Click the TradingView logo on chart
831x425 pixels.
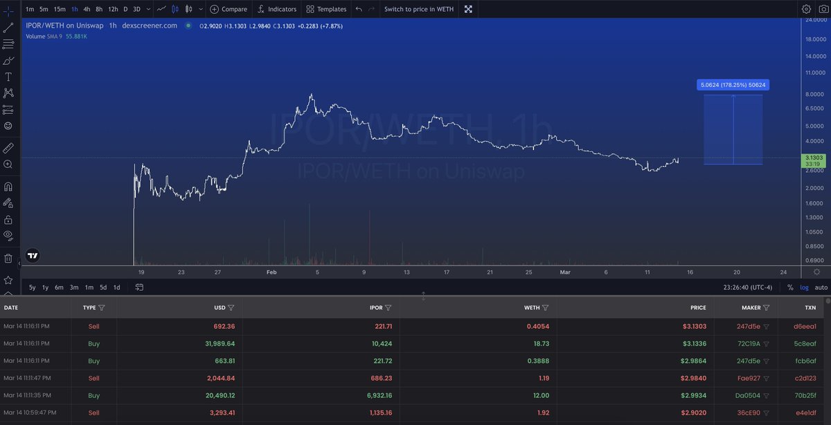[33, 255]
